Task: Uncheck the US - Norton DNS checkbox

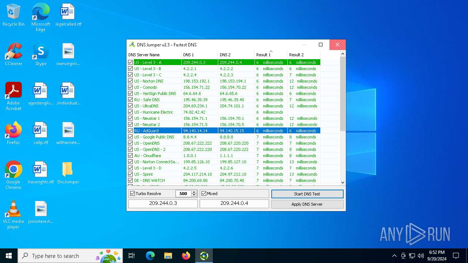Action: pos(131,81)
